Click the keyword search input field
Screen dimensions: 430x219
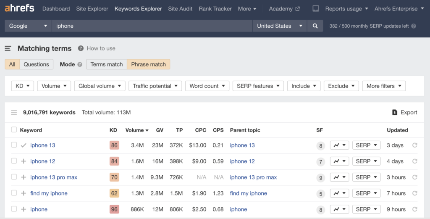pyautogui.click(x=152, y=26)
